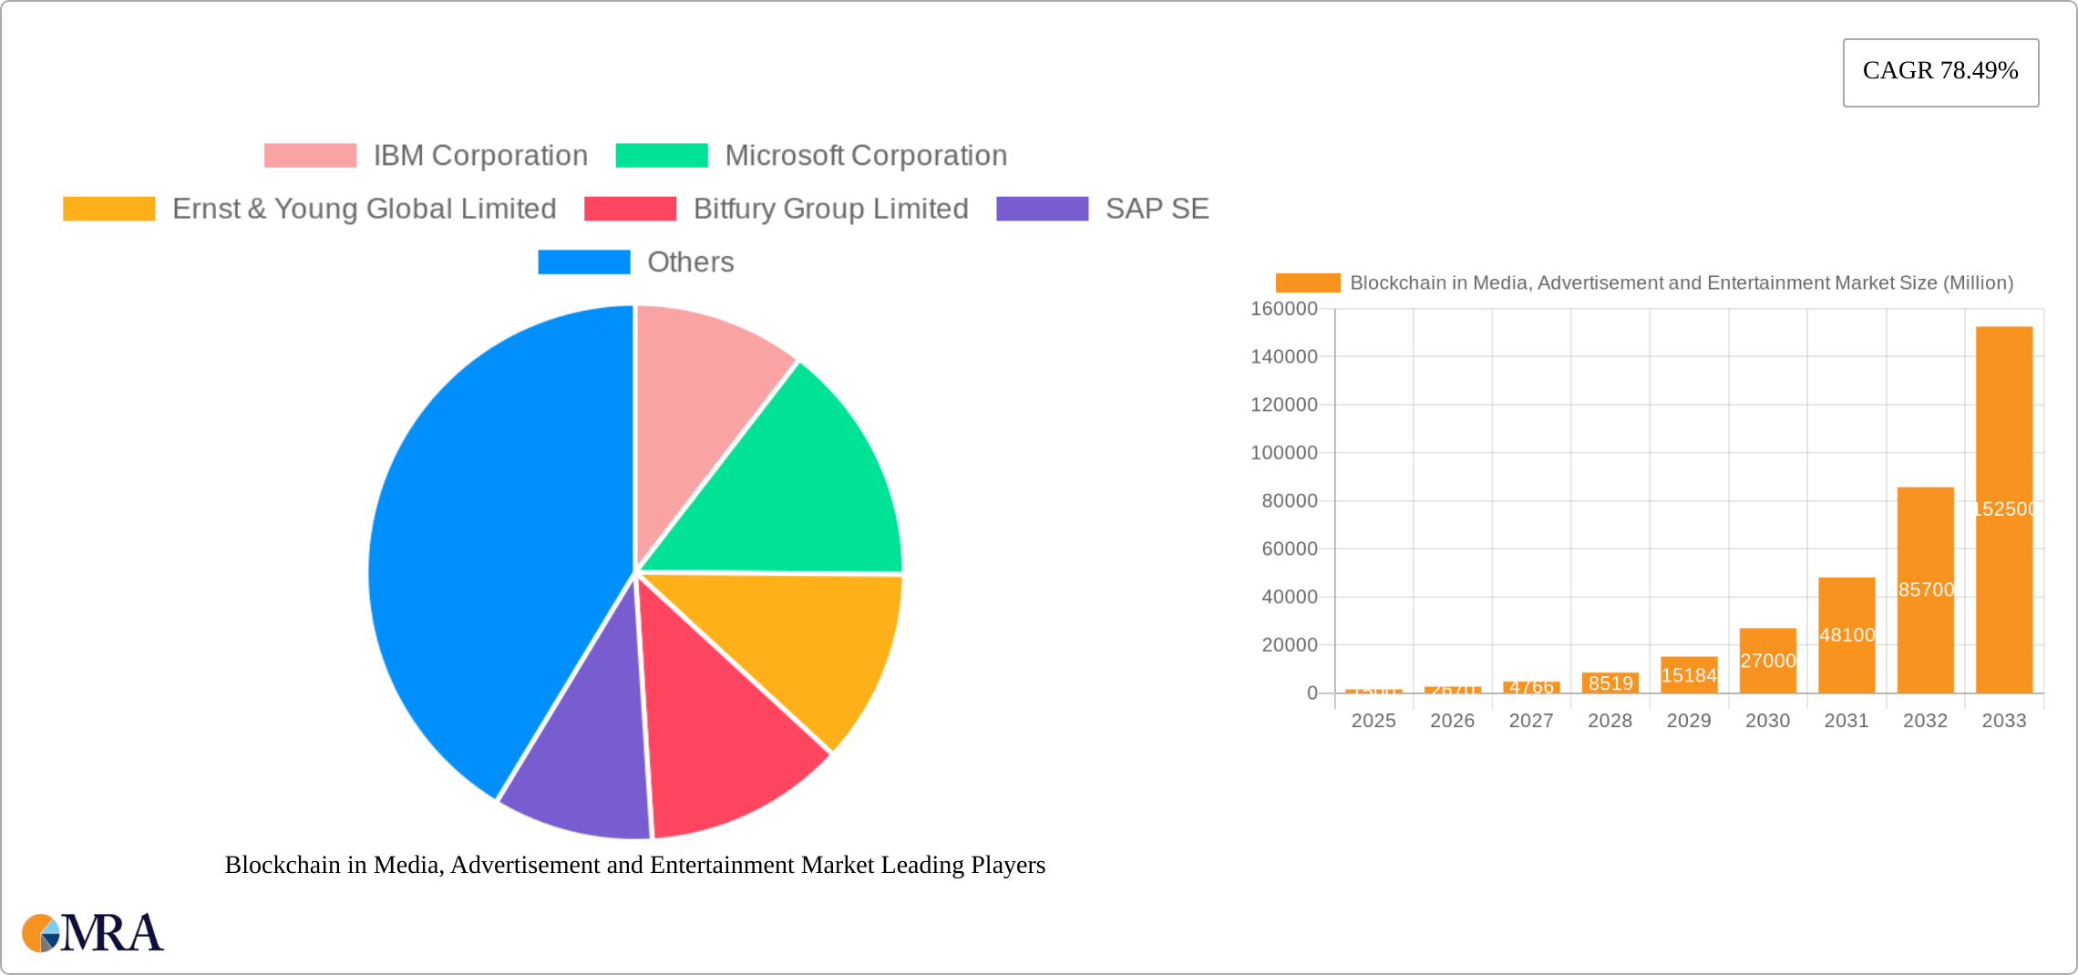Viewport: 2078px width, 975px height.
Task: Click the 2031 bar labeled 48100
Action: [1847, 635]
